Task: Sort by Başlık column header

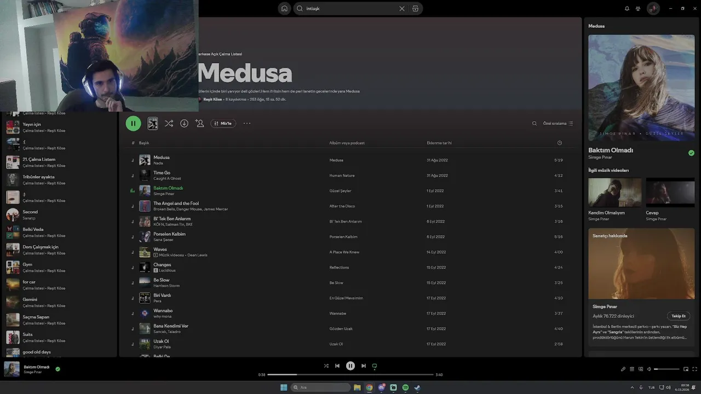Action: point(144,143)
